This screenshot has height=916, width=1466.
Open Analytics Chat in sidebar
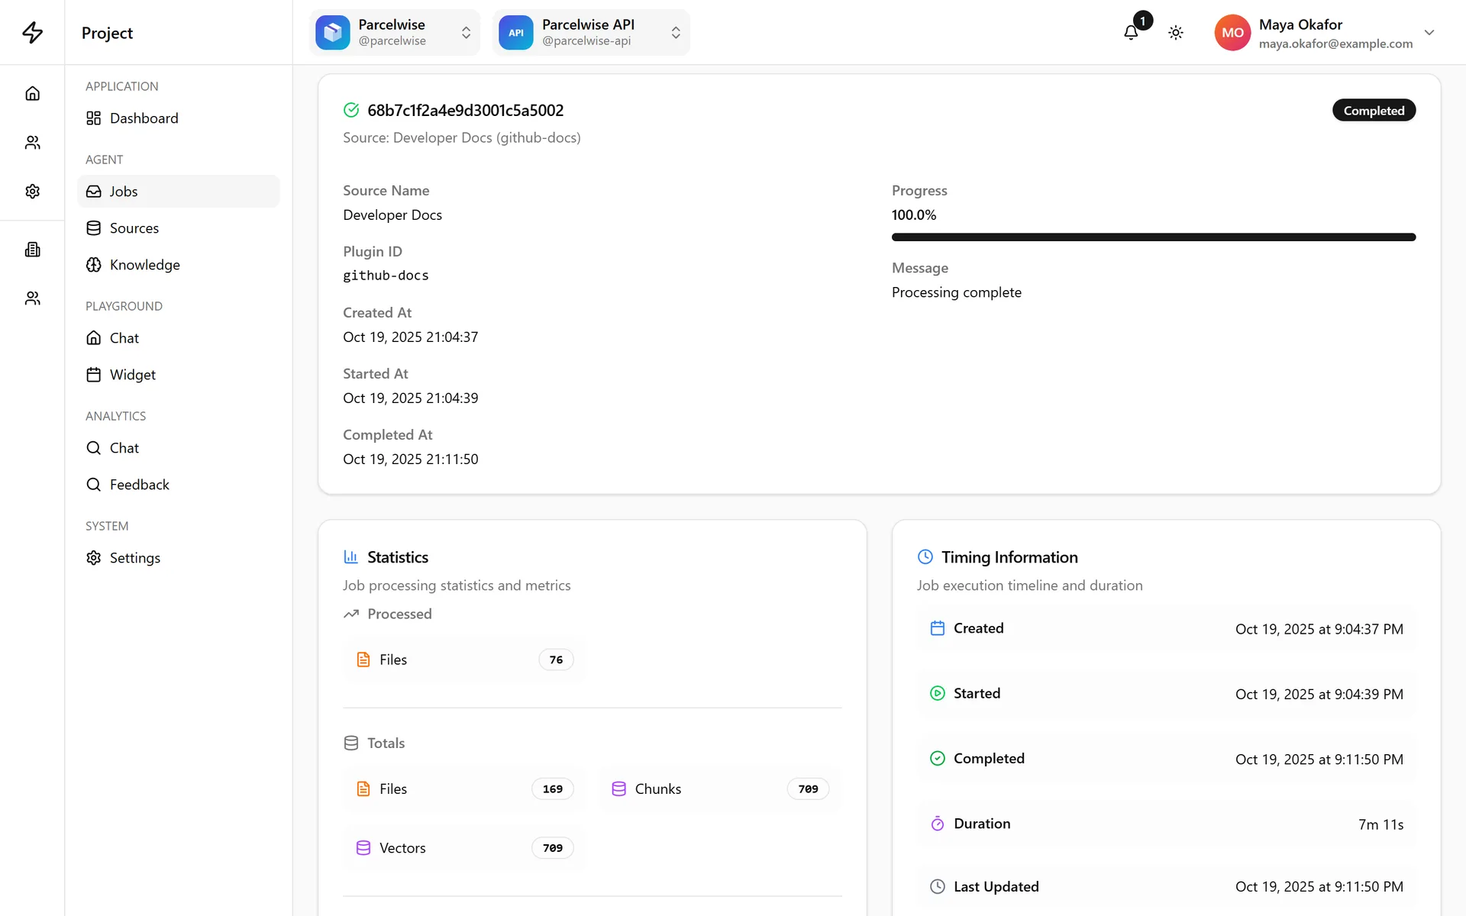[x=179, y=448]
